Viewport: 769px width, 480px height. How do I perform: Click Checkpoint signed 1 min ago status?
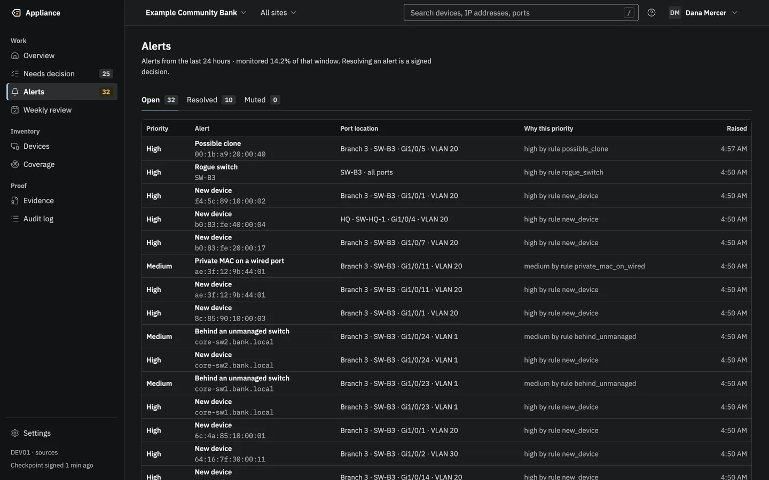click(x=52, y=465)
